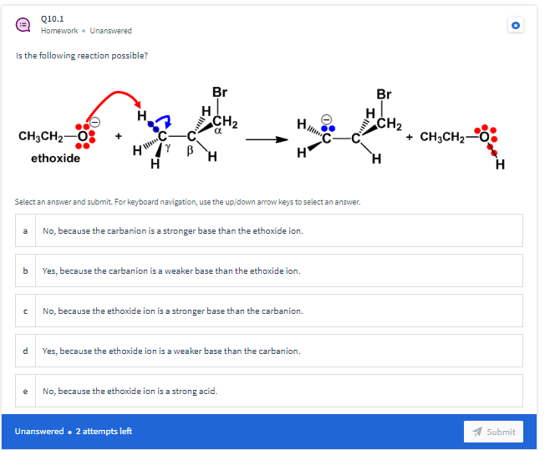Image resolution: width=550 pixels, height=450 pixels.
Task: Select answer c: ethoxide stronger base
Action: tap(268, 311)
